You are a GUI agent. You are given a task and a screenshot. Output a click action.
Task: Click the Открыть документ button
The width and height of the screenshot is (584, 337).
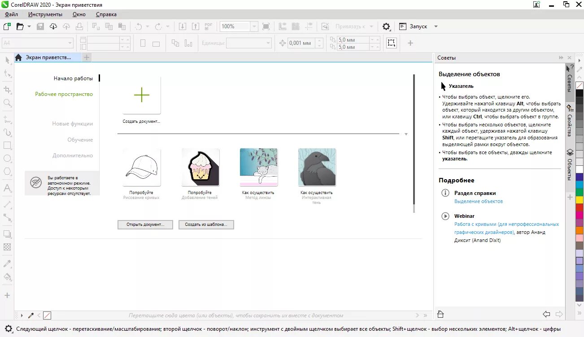[145, 225]
